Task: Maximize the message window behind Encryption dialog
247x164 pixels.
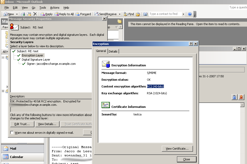Action: [x=239, y=49]
